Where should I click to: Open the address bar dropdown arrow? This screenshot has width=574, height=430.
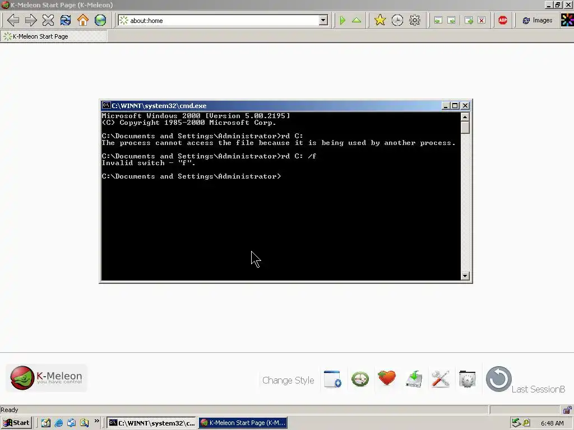click(x=323, y=20)
